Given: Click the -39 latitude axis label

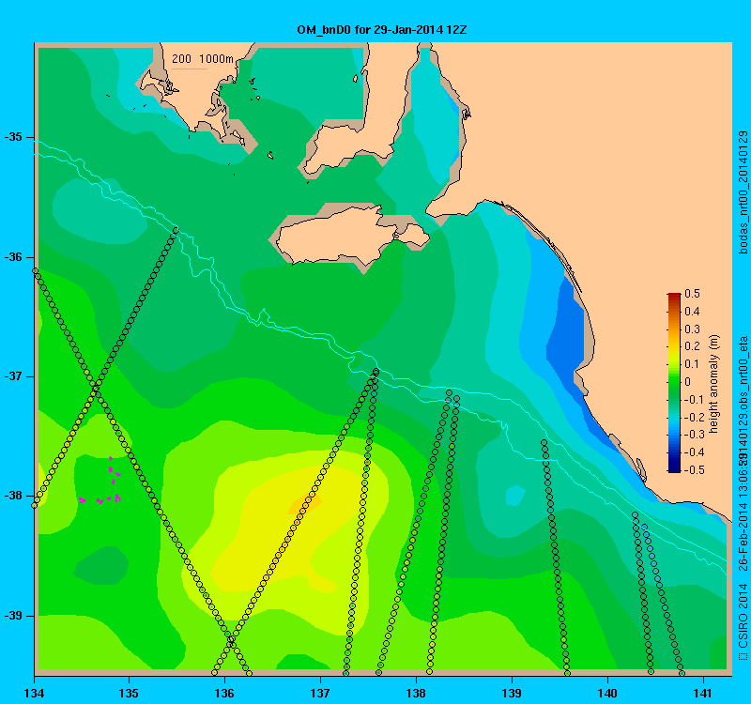Looking at the screenshot, I should (13, 616).
